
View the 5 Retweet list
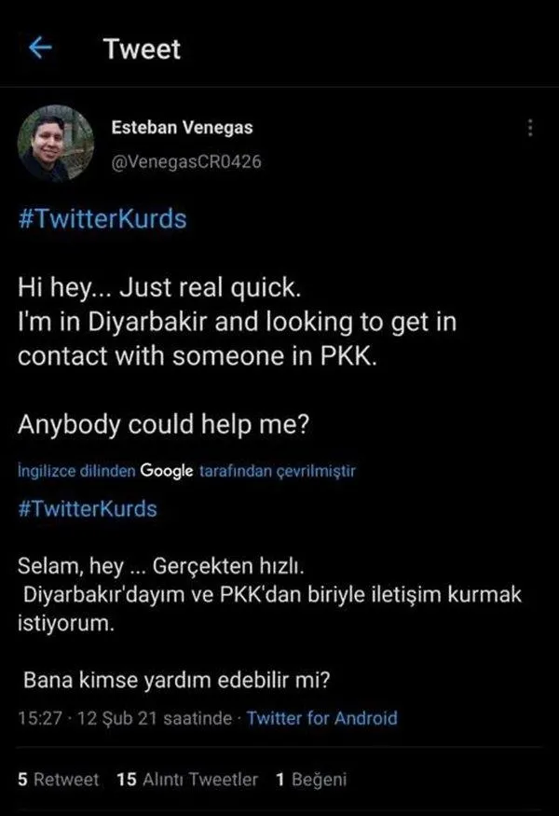58,780
